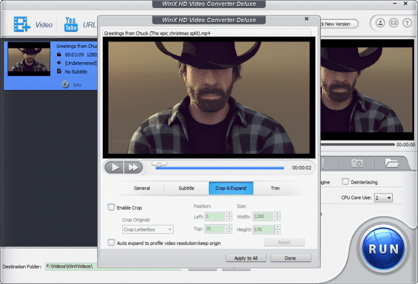This screenshot has width=418, height=284.
Task: Open the output folder icon in main window
Action: tap(392, 163)
